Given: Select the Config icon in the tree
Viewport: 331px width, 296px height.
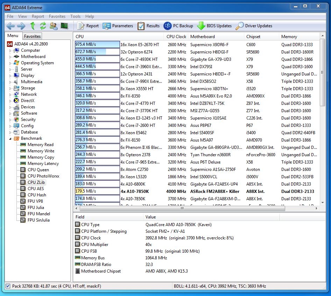Looking at the screenshot, I should (x=16, y=126).
